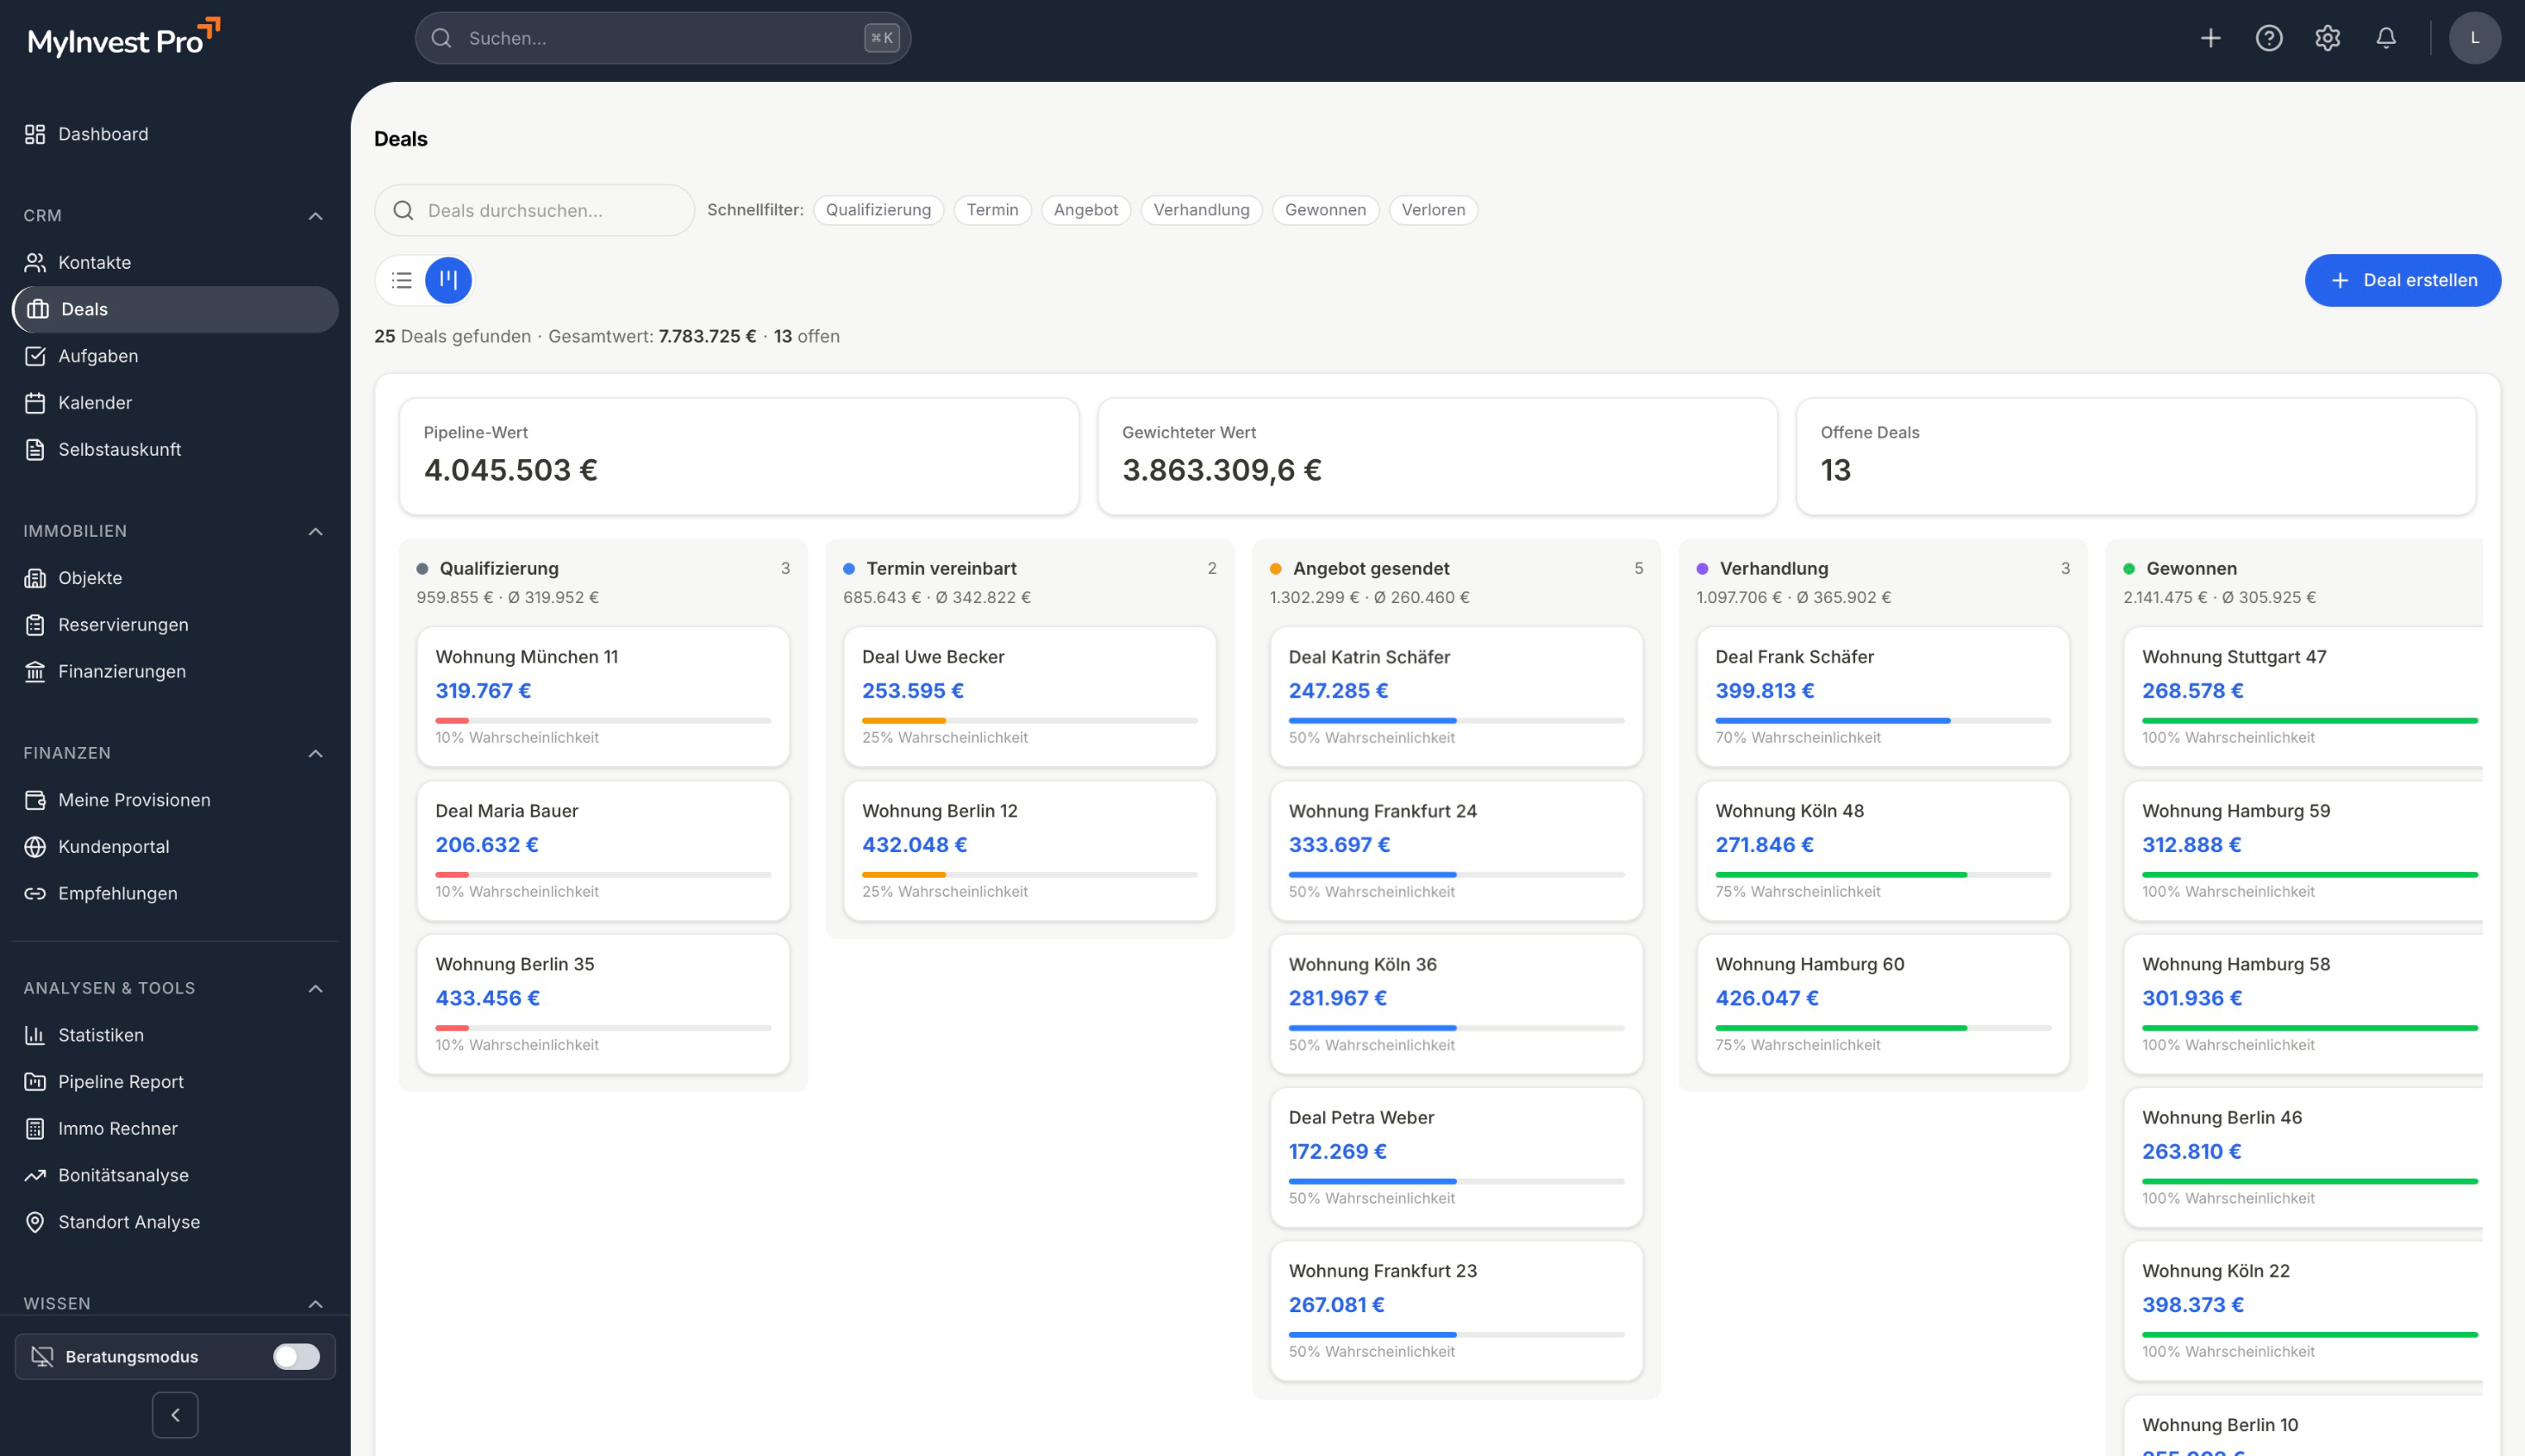
Task: Apply the Gewonnen quick filter
Action: tap(1324, 210)
